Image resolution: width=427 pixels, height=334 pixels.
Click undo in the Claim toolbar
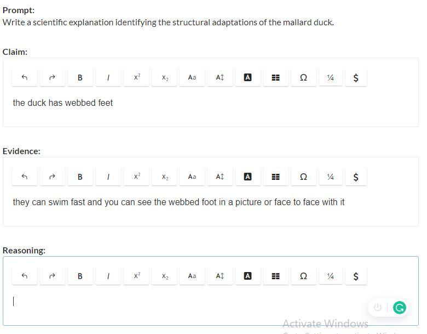click(24, 77)
